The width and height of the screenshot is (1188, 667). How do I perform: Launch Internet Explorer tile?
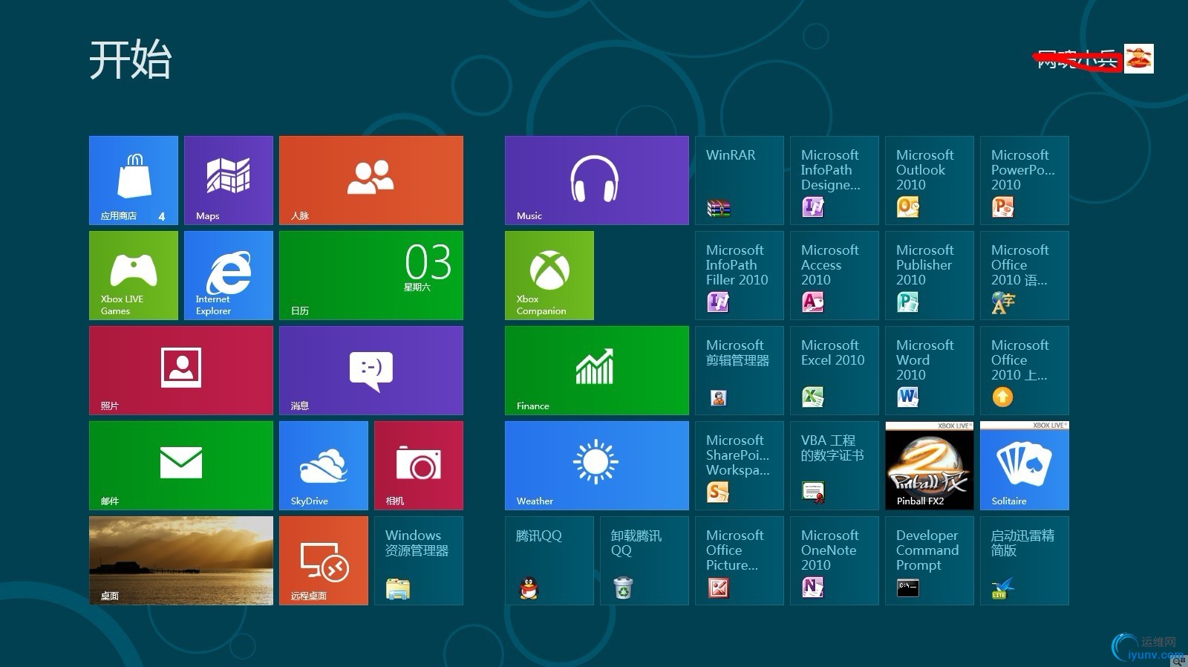coord(229,276)
